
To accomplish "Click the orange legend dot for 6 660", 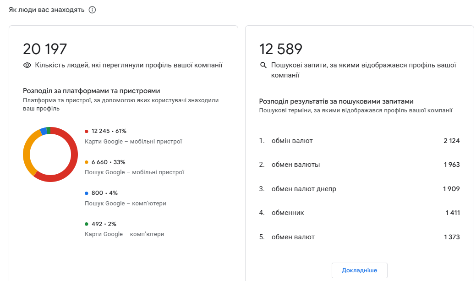I will (x=86, y=162).
